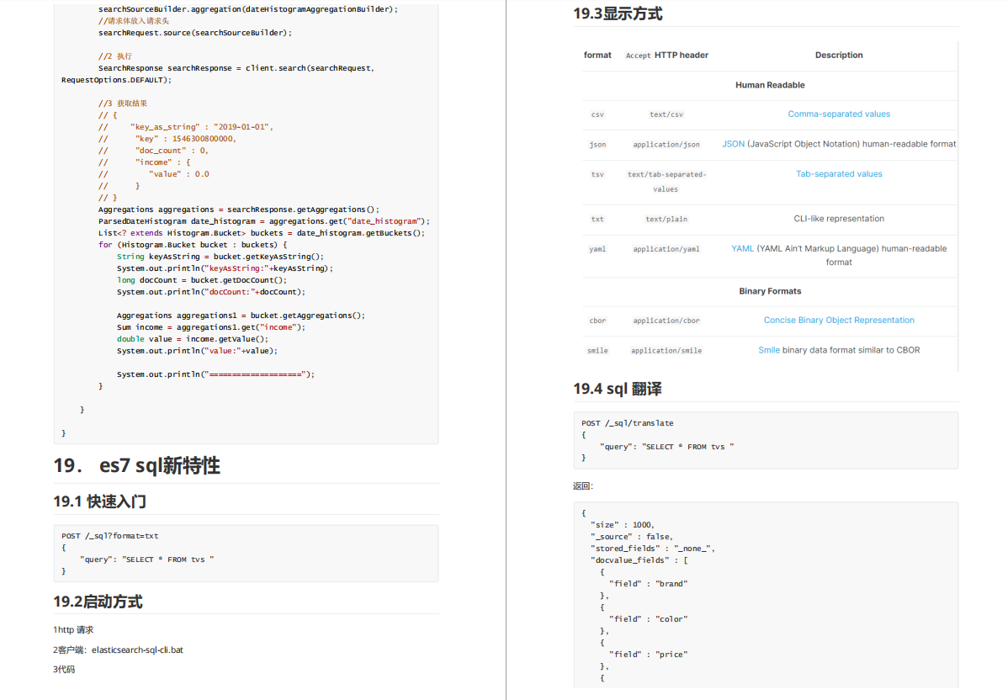Click the text/csv header cell
Image resolution: width=1008 pixels, height=700 pixels.
[x=666, y=114]
